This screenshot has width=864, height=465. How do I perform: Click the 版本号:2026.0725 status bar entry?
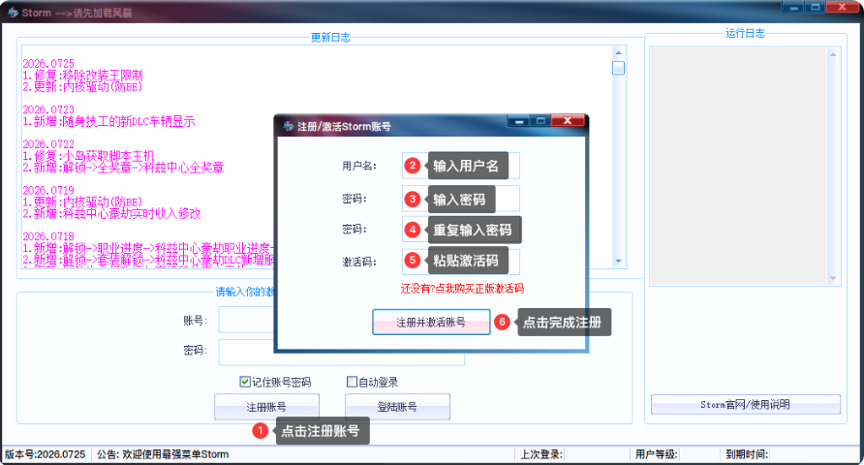pos(46,454)
